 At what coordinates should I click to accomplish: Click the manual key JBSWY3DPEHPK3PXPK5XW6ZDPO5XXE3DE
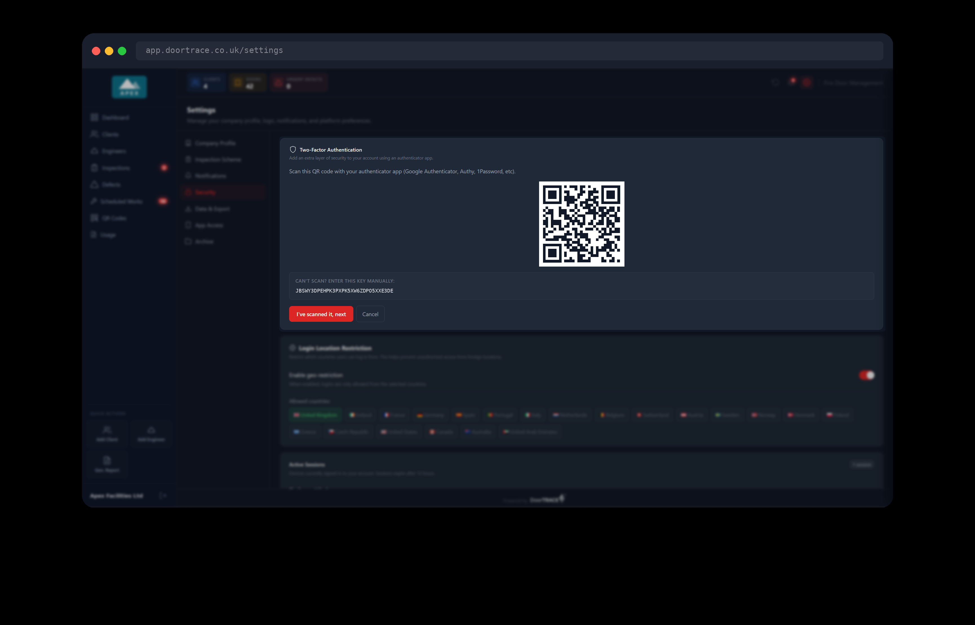click(x=344, y=291)
